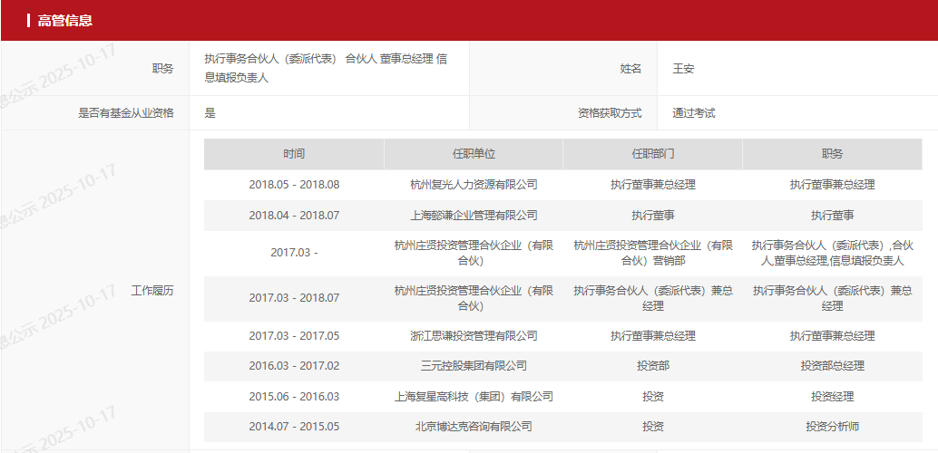Select 投资 department cell in the 上海复星高科技 row

pyautogui.click(x=653, y=396)
